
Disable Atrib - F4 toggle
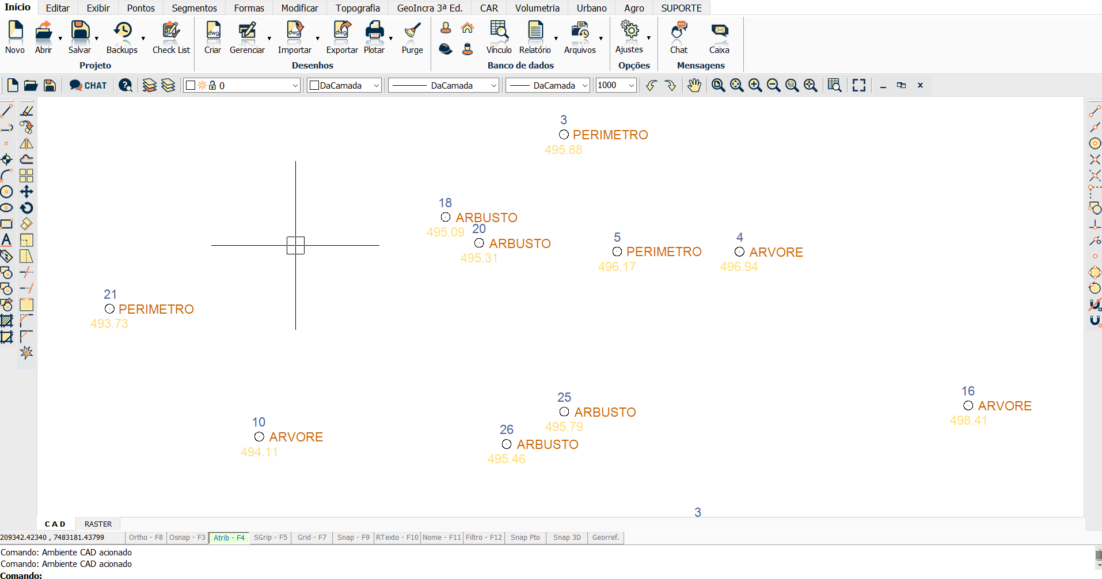(229, 538)
